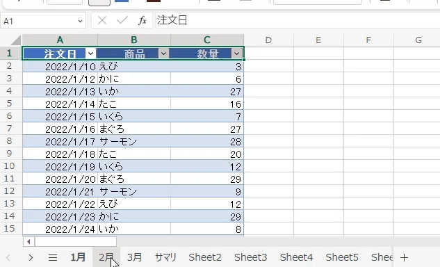Expand the Name Box dropdown arrow
Image resolution: width=440 pixels, height=267 pixels.
tap(80, 21)
